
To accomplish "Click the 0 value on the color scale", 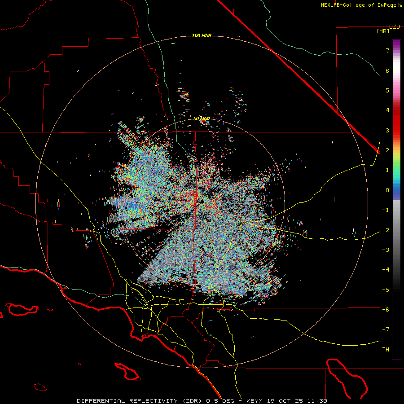I will (x=387, y=190).
